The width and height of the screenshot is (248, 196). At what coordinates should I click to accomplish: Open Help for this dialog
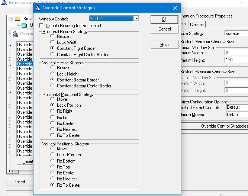pyautogui.click(x=164, y=45)
